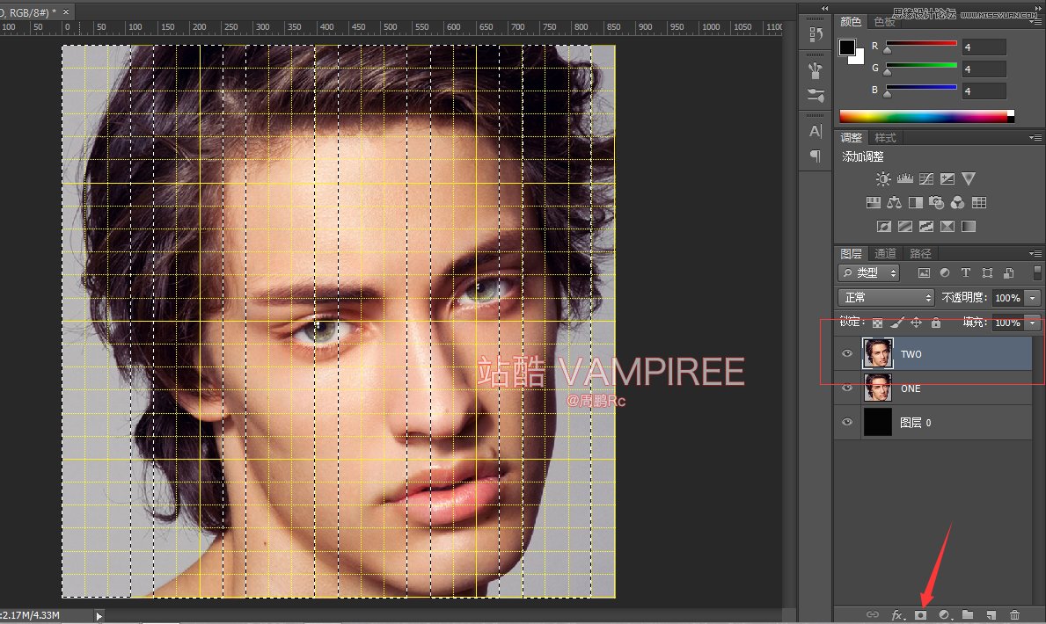The height and width of the screenshot is (624, 1046).
Task: Toggle lock all padlock
Action: (936, 323)
